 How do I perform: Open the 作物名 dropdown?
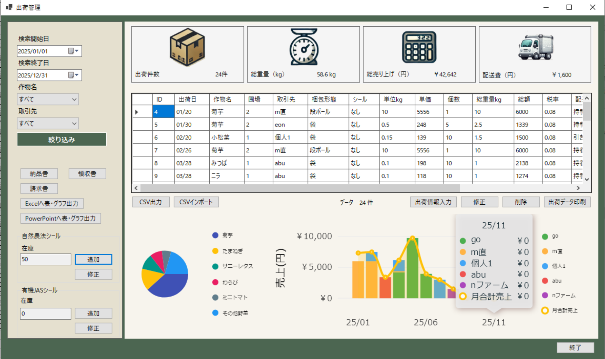pos(75,99)
